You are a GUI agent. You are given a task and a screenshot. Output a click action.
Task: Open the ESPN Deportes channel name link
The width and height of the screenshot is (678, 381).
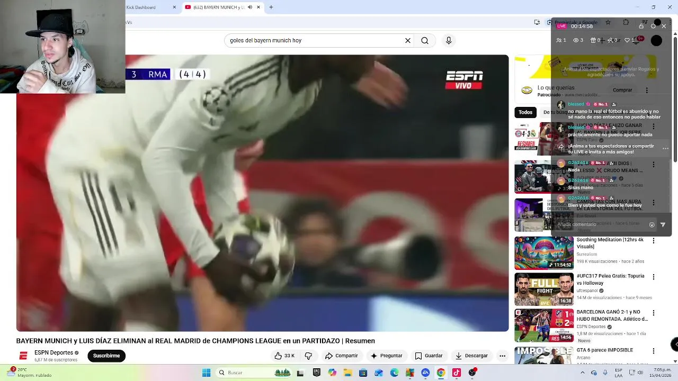pyautogui.click(x=53, y=352)
